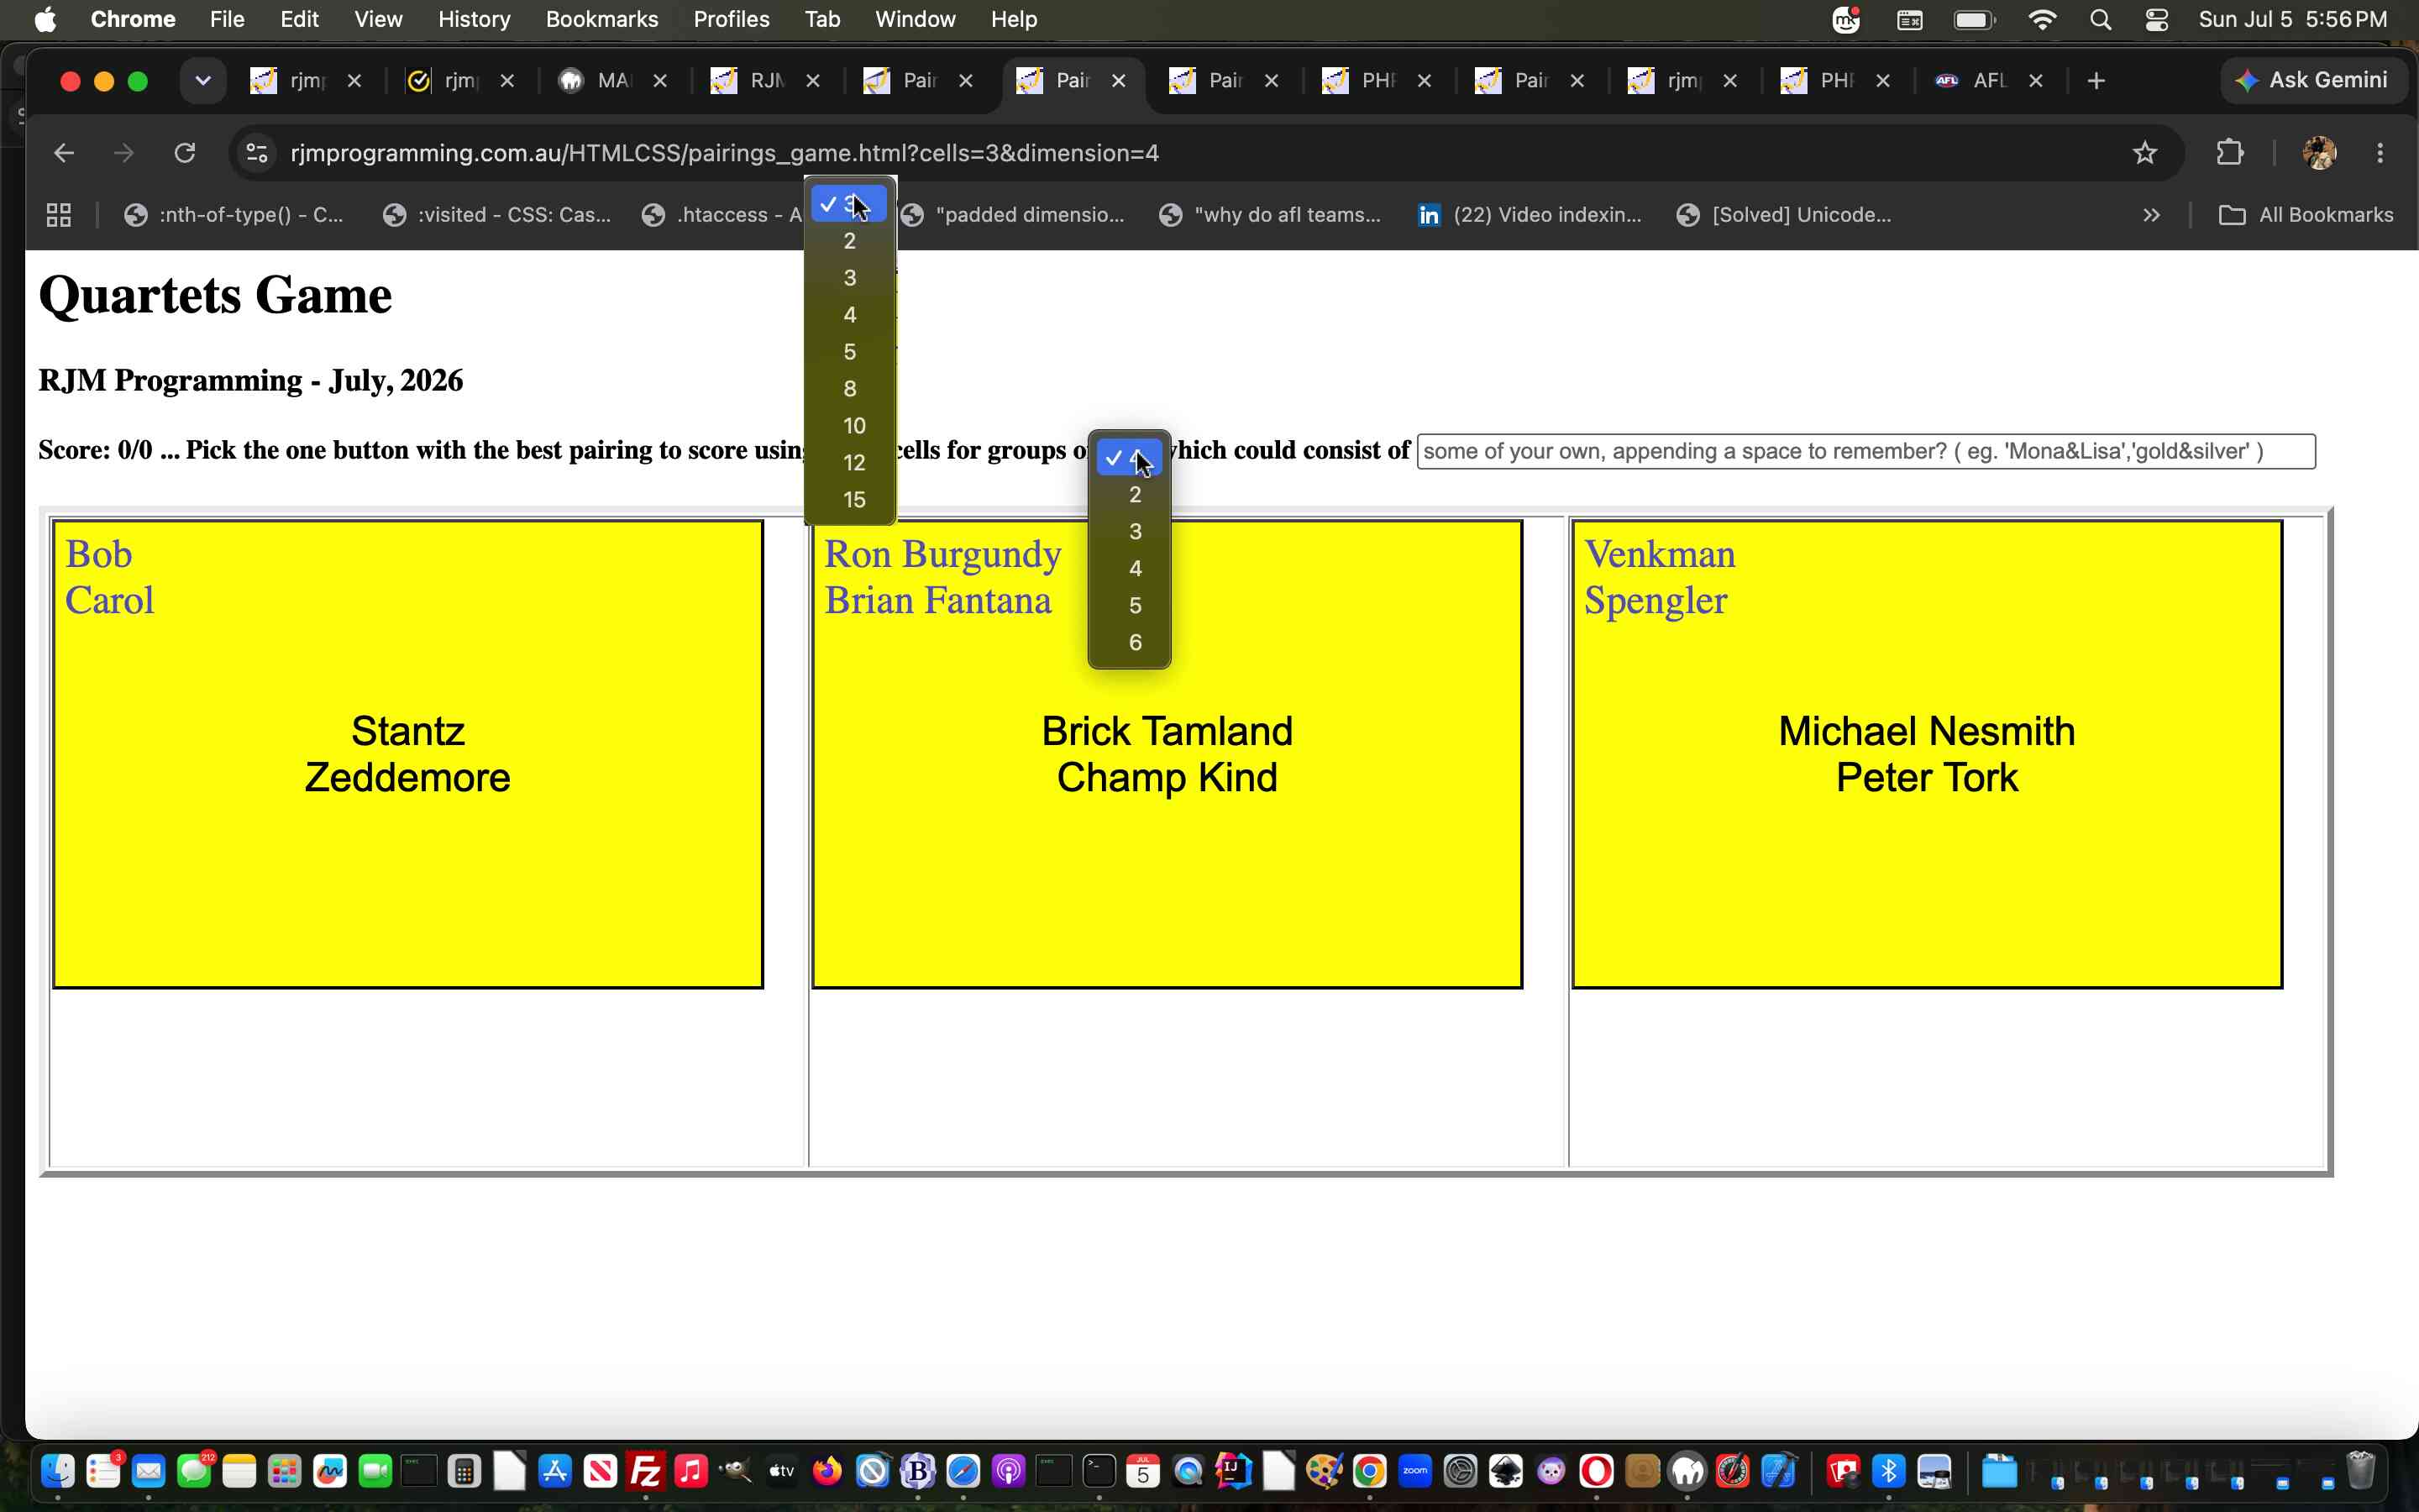Open the All Bookmarks folder
This screenshot has width=2419, height=1512.
pyautogui.click(x=2306, y=215)
